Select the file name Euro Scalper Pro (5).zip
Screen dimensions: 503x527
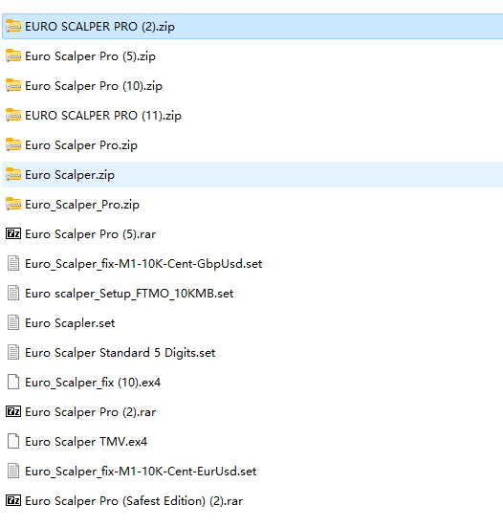click(x=91, y=56)
